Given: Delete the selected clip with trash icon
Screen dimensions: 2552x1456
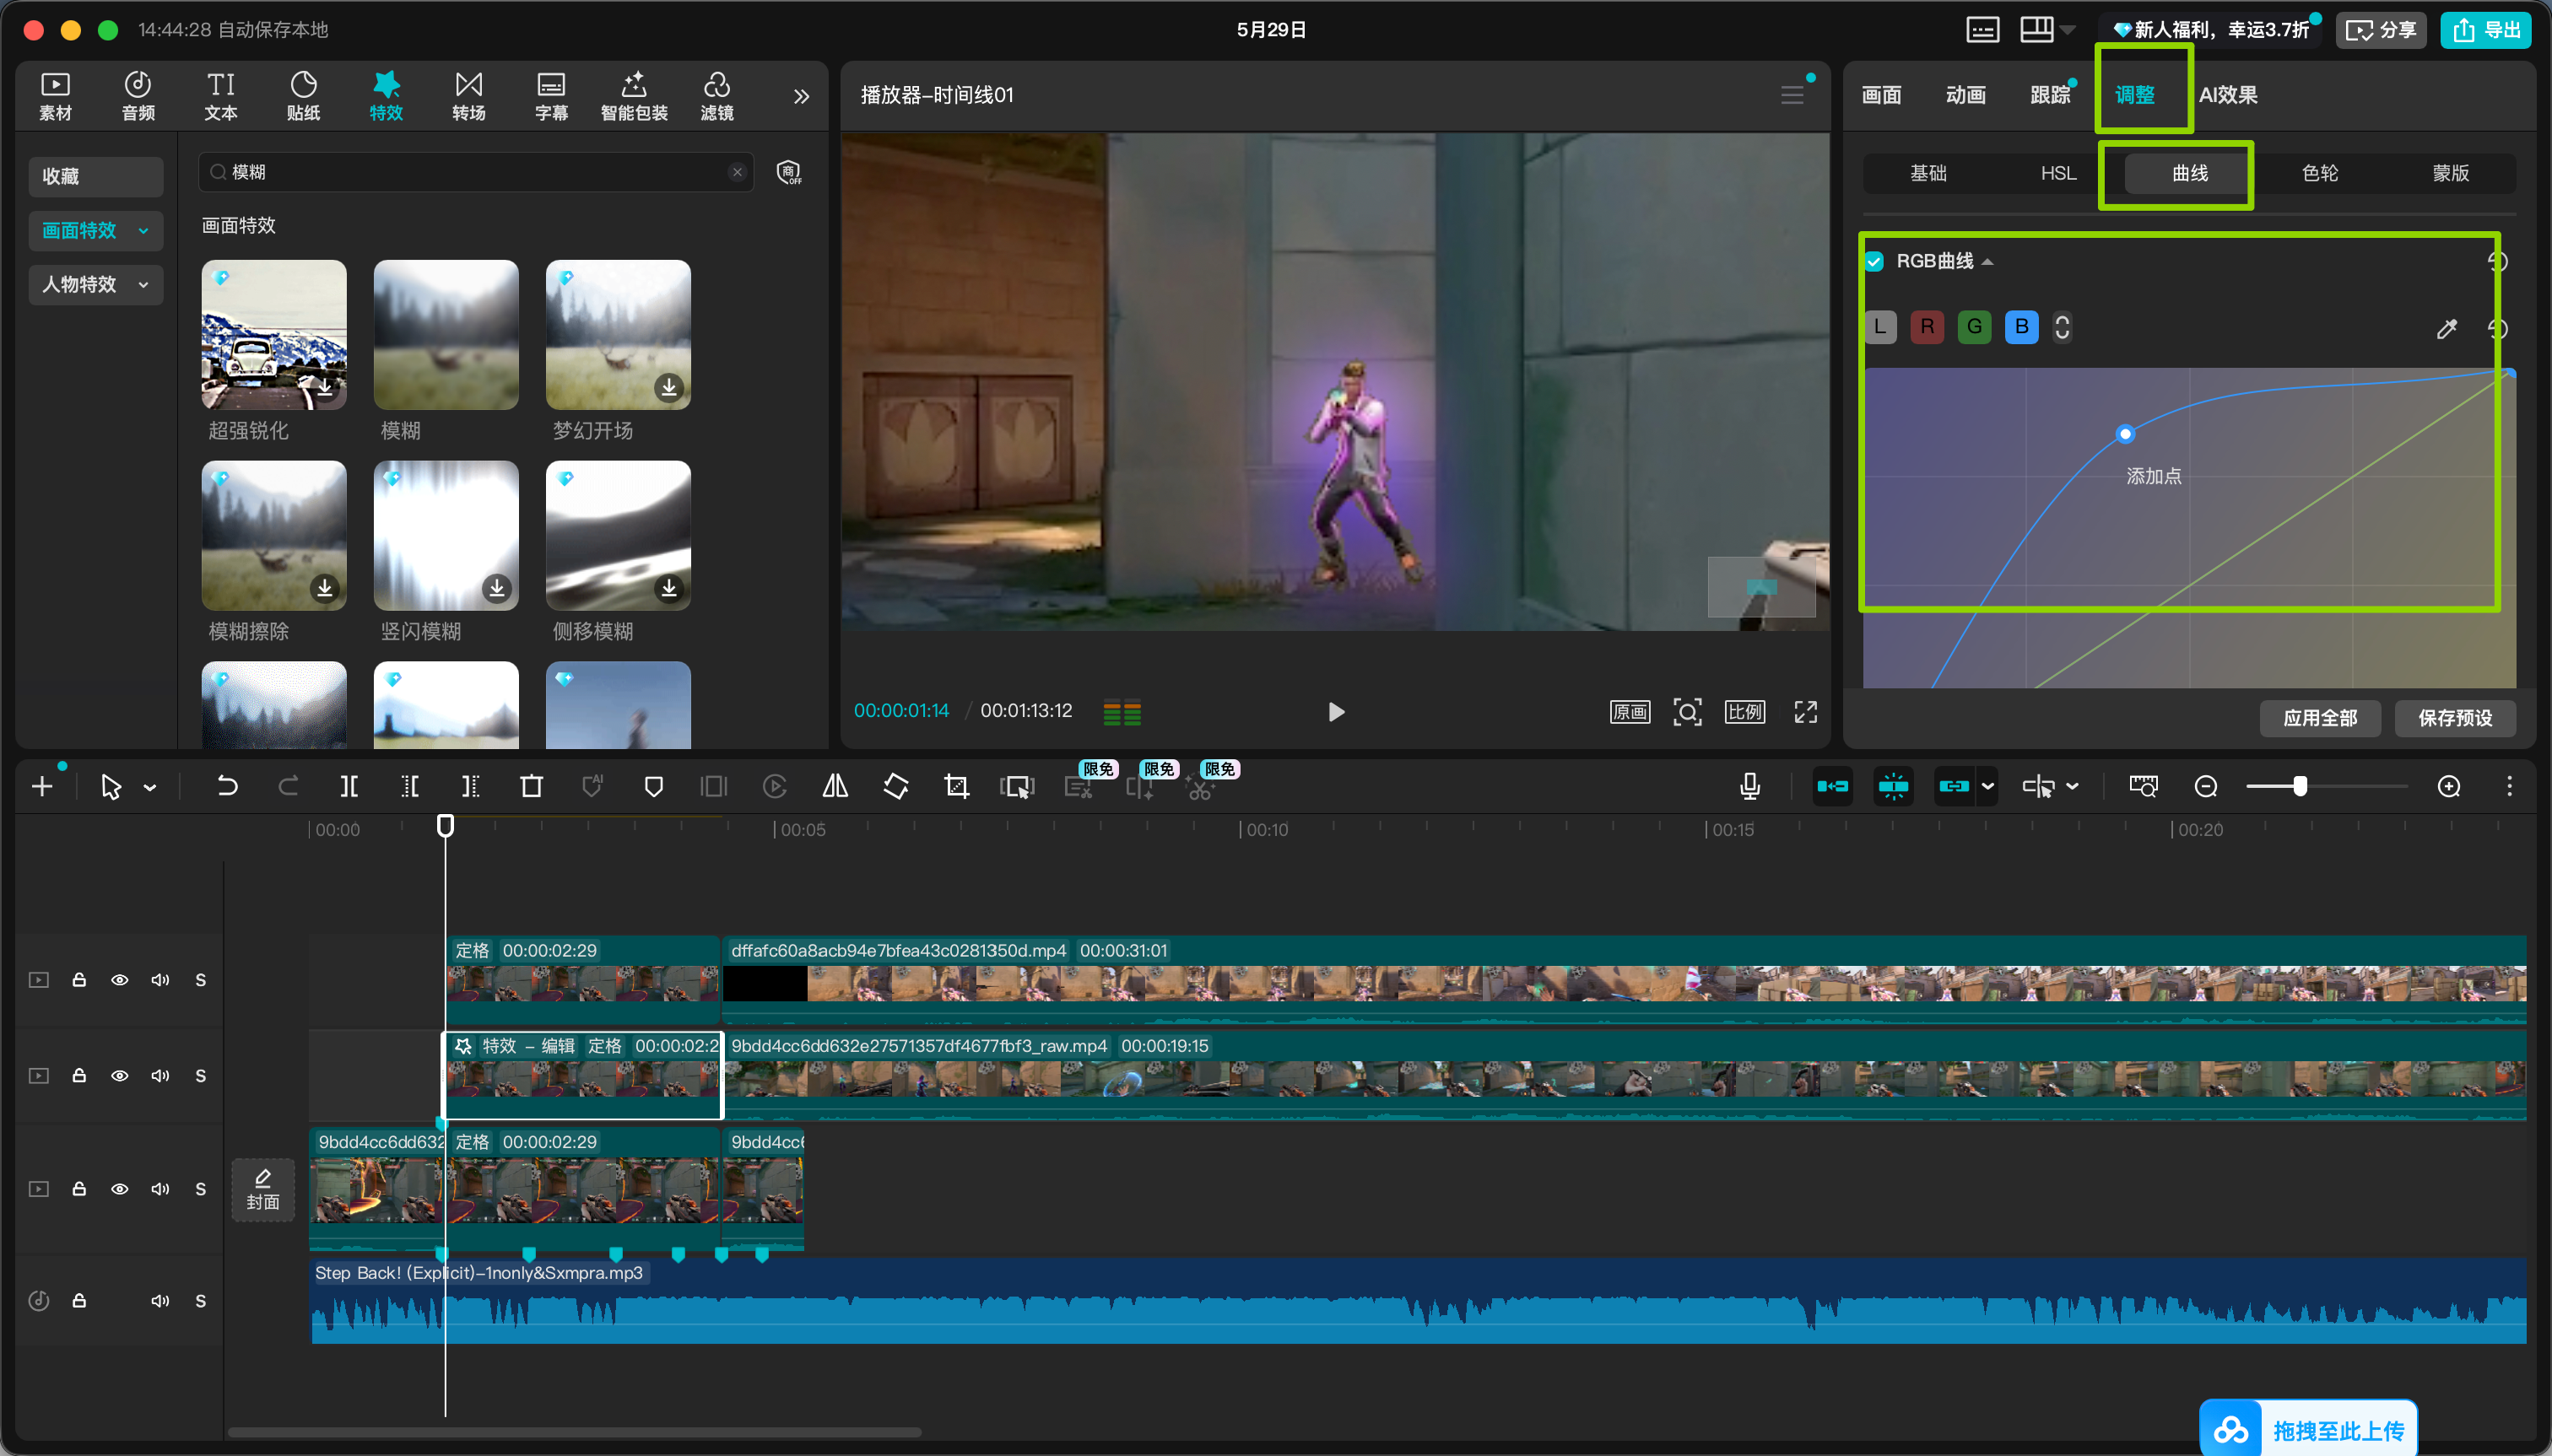Looking at the screenshot, I should tap(531, 787).
